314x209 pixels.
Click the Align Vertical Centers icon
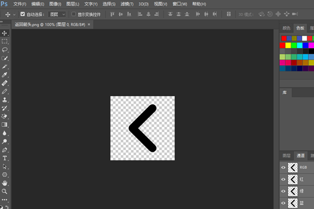click(x=121, y=14)
